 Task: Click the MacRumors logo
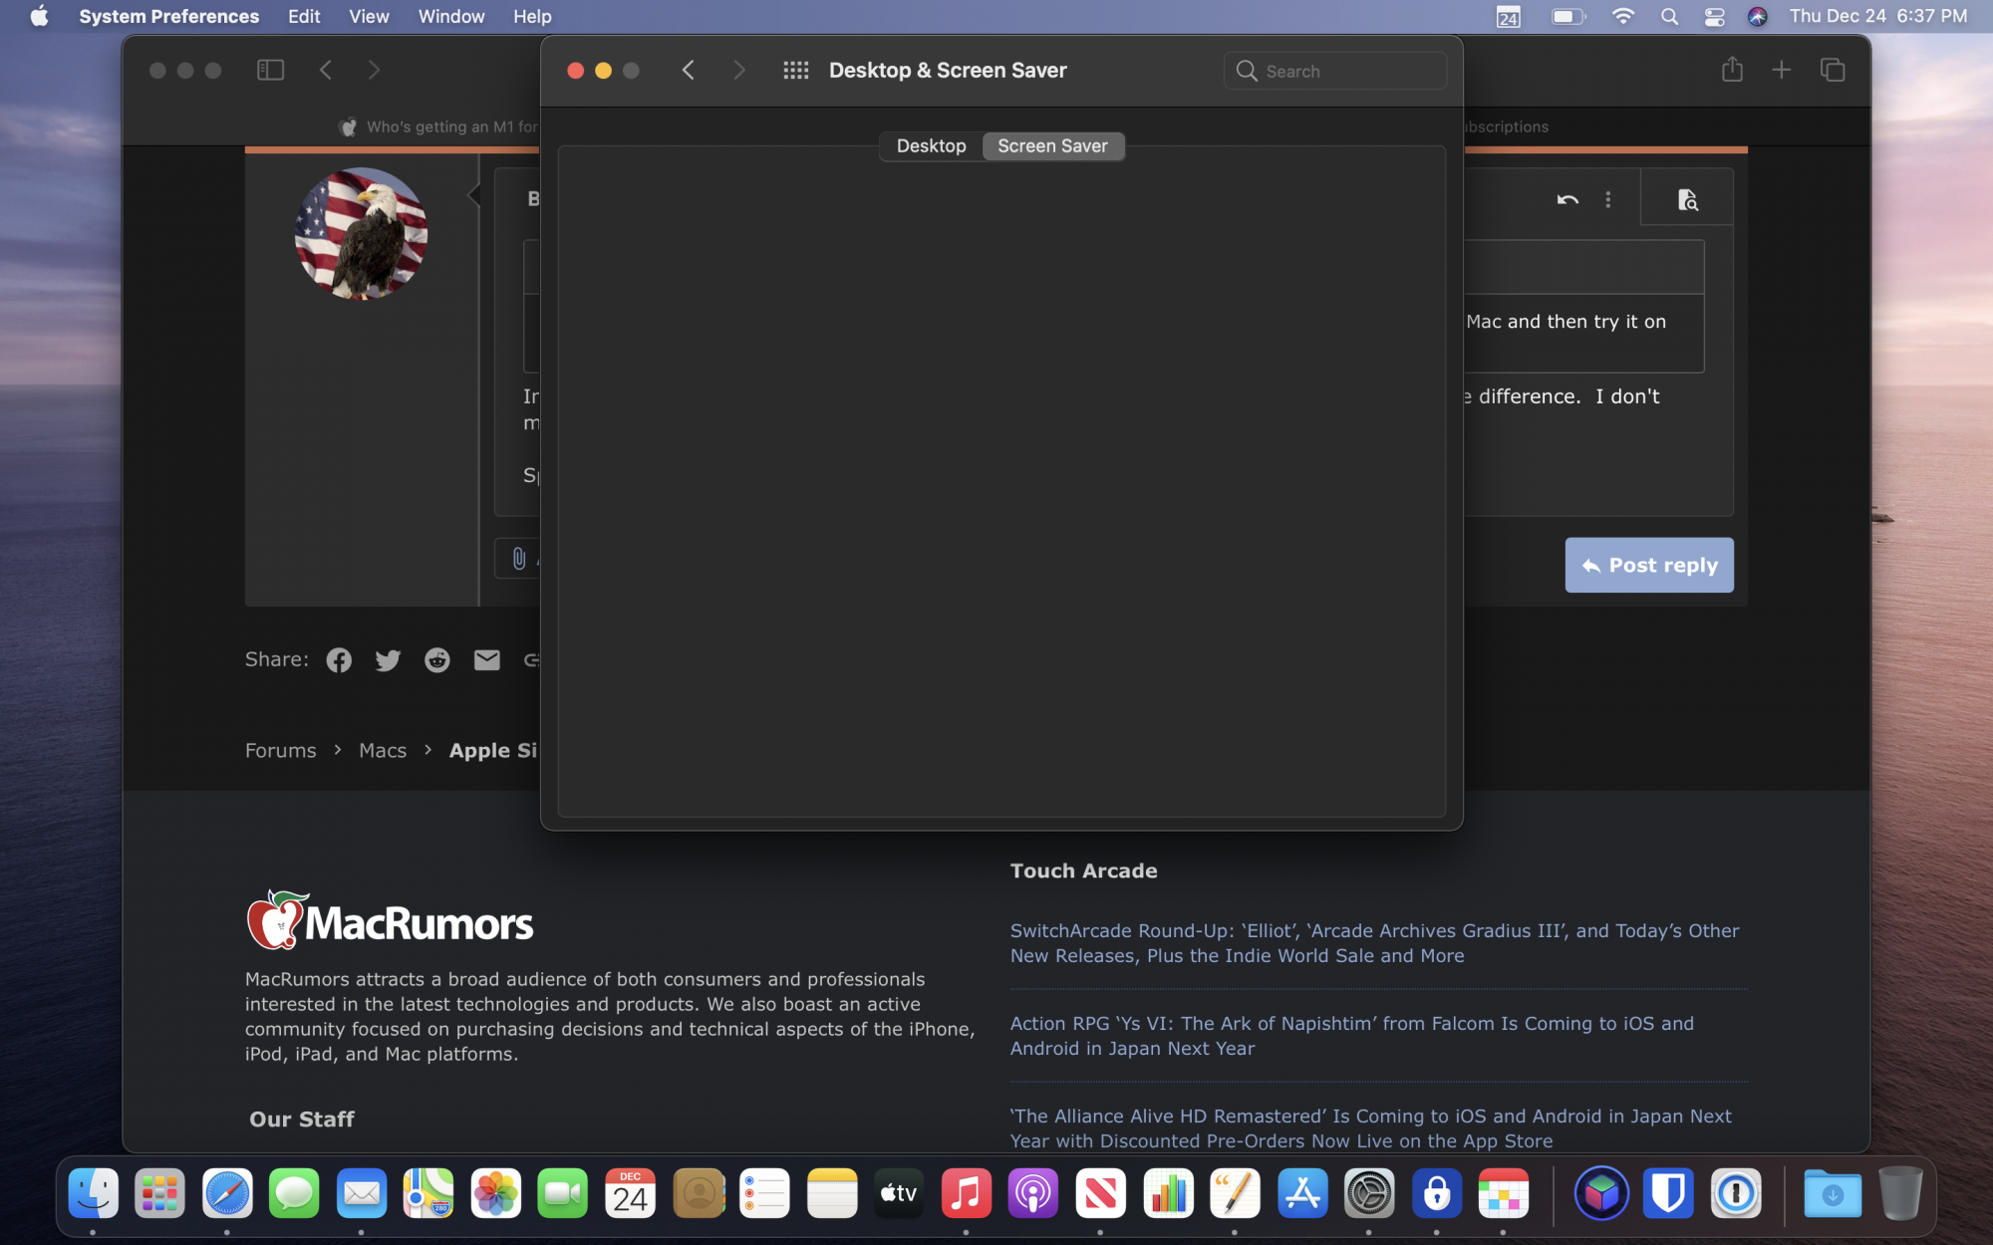tap(390, 919)
